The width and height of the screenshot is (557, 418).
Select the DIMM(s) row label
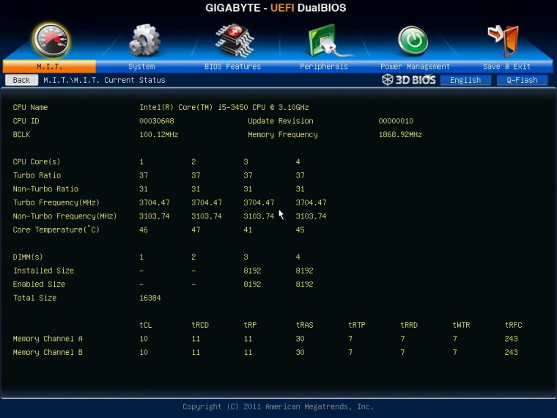(28, 257)
